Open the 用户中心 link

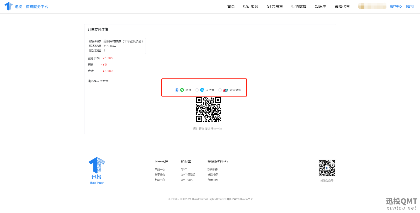click(396, 6)
